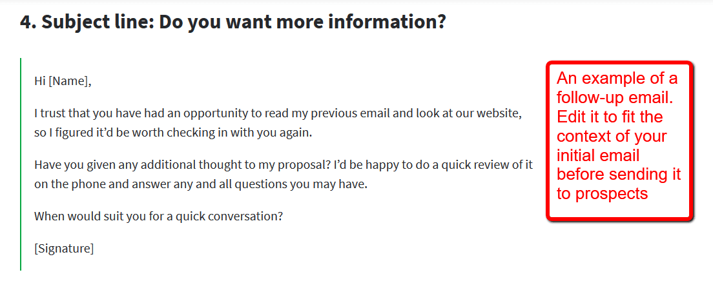This screenshot has height=288, width=713.
Task: Click the "Do you want more information?" heading
Action: [302, 22]
